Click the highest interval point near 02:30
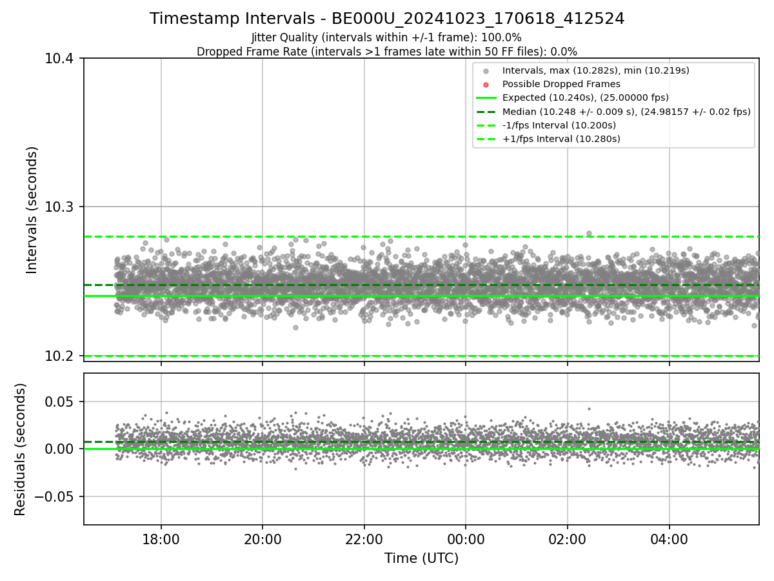The width and height of the screenshot is (774, 581). pyautogui.click(x=588, y=234)
